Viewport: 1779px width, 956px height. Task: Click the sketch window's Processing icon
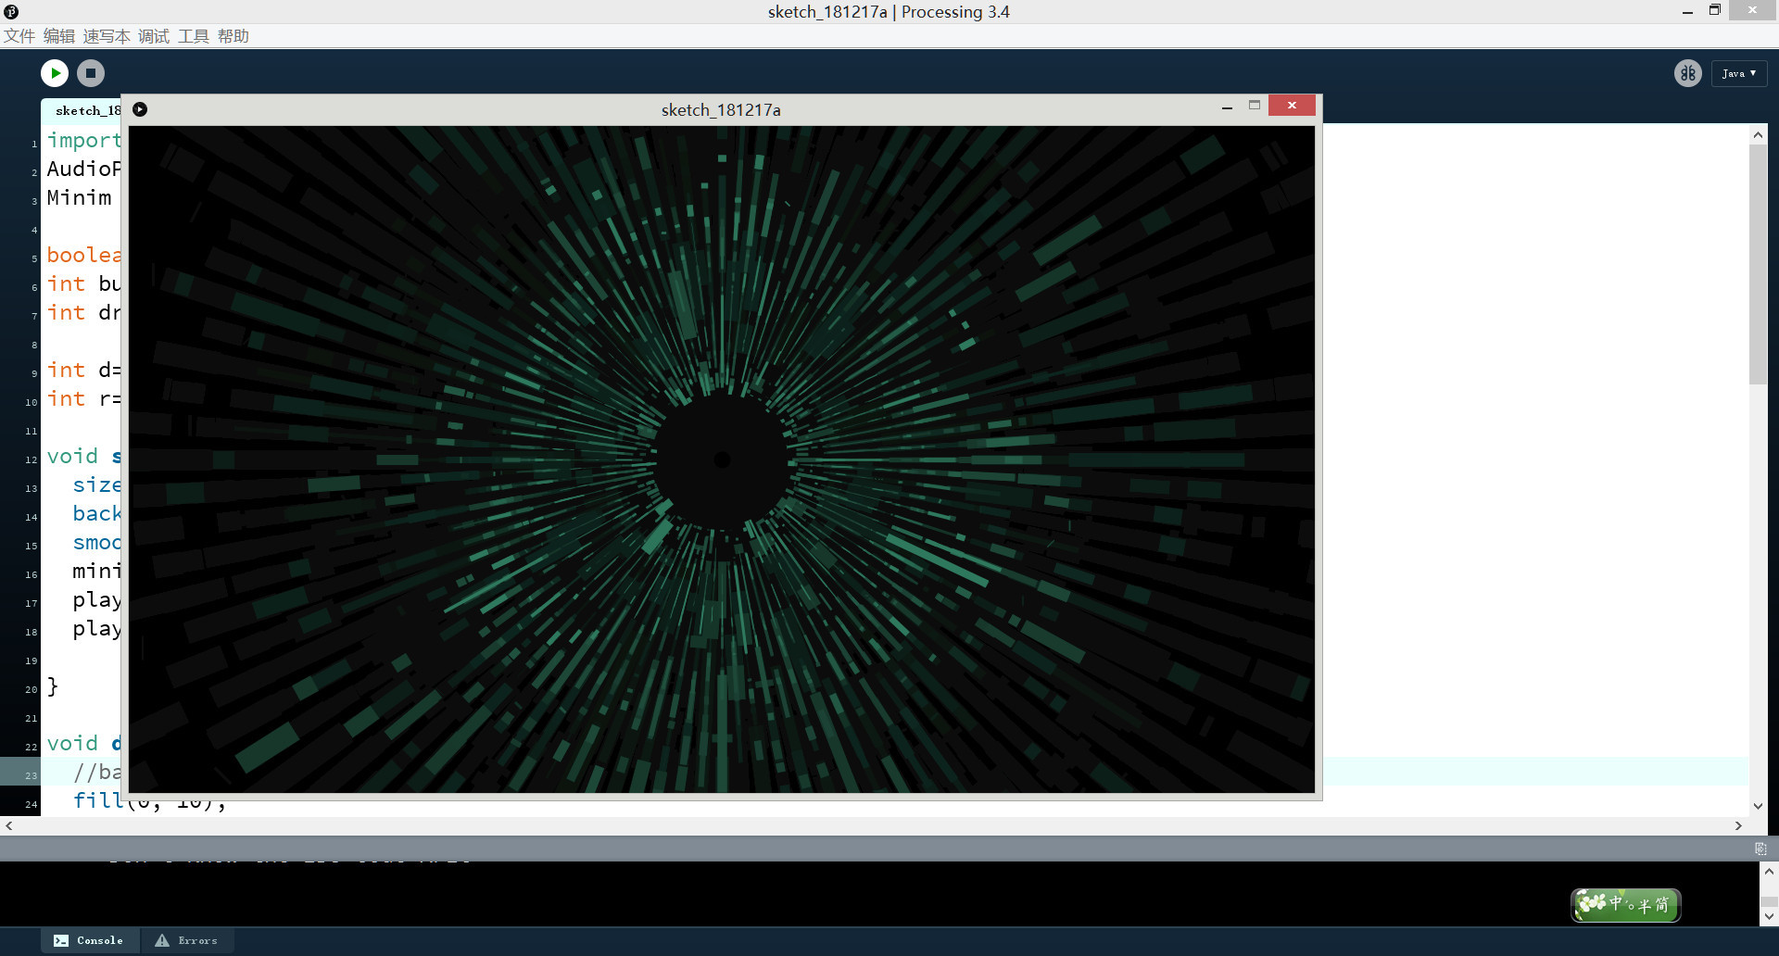[x=140, y=109]
